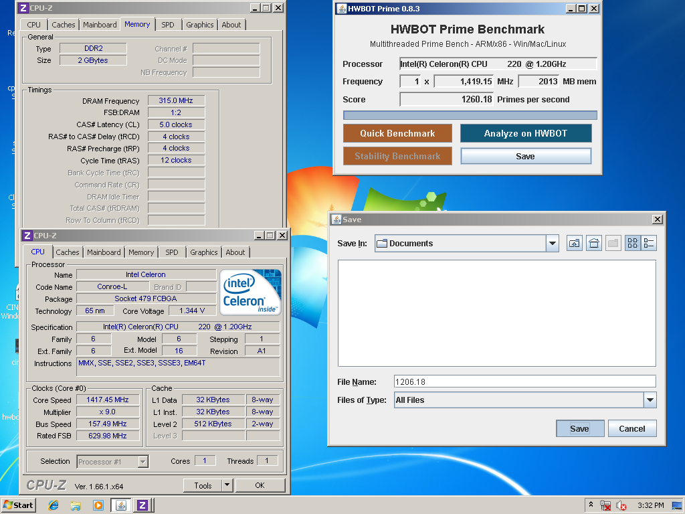Switch to Graphics tab in front CPU-Z window
This screenshot has height=514, width=685.
pos(203,252)
